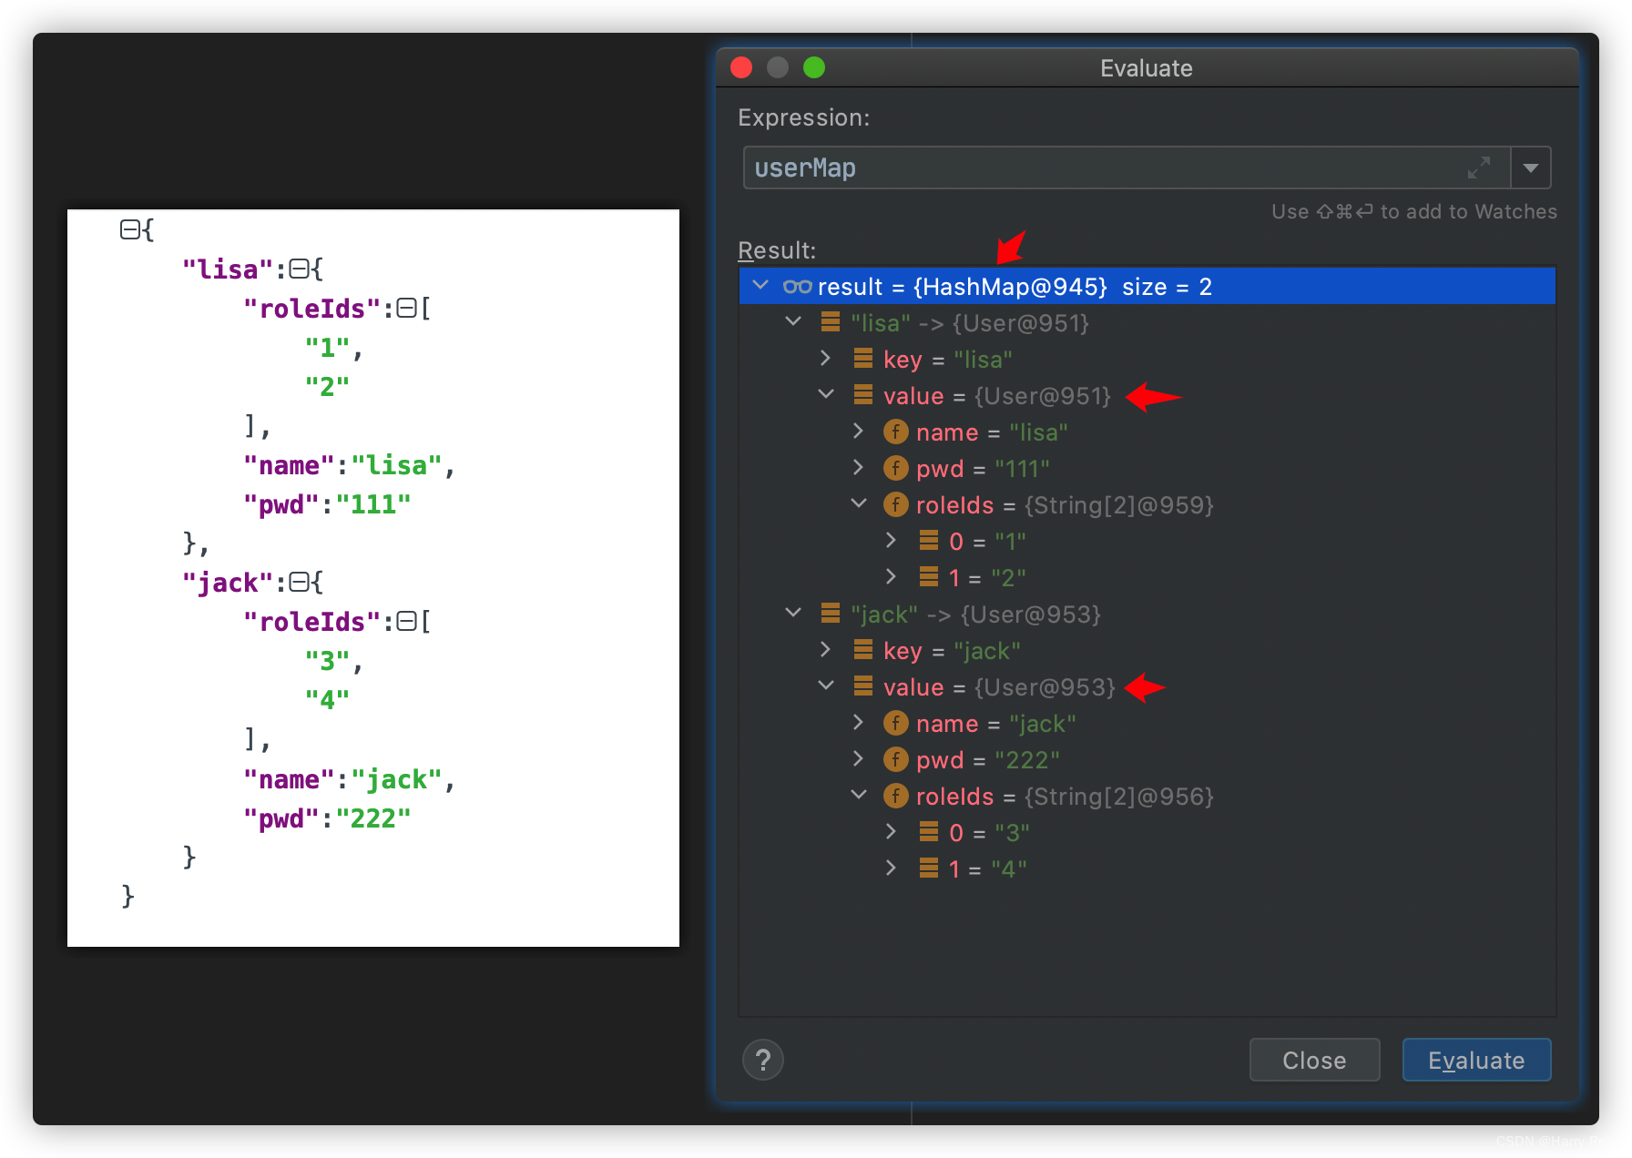Click the field icon beside pwd = "111"
Viewport: 1632px width, 1158px height.
pyautogui.click(x=896, y=468)
